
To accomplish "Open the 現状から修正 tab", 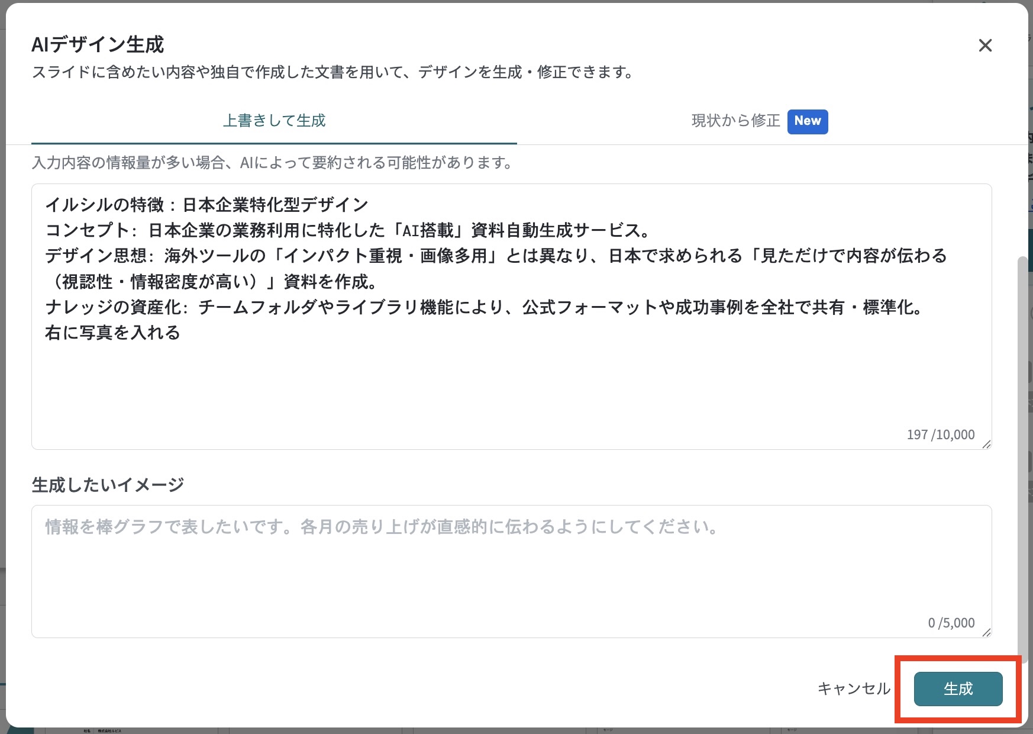I will [x=760, y=121].
